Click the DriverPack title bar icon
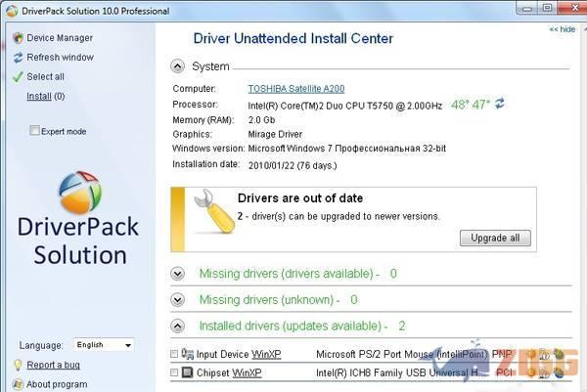Viewport: 587px width, 392px height. point(12,11)
